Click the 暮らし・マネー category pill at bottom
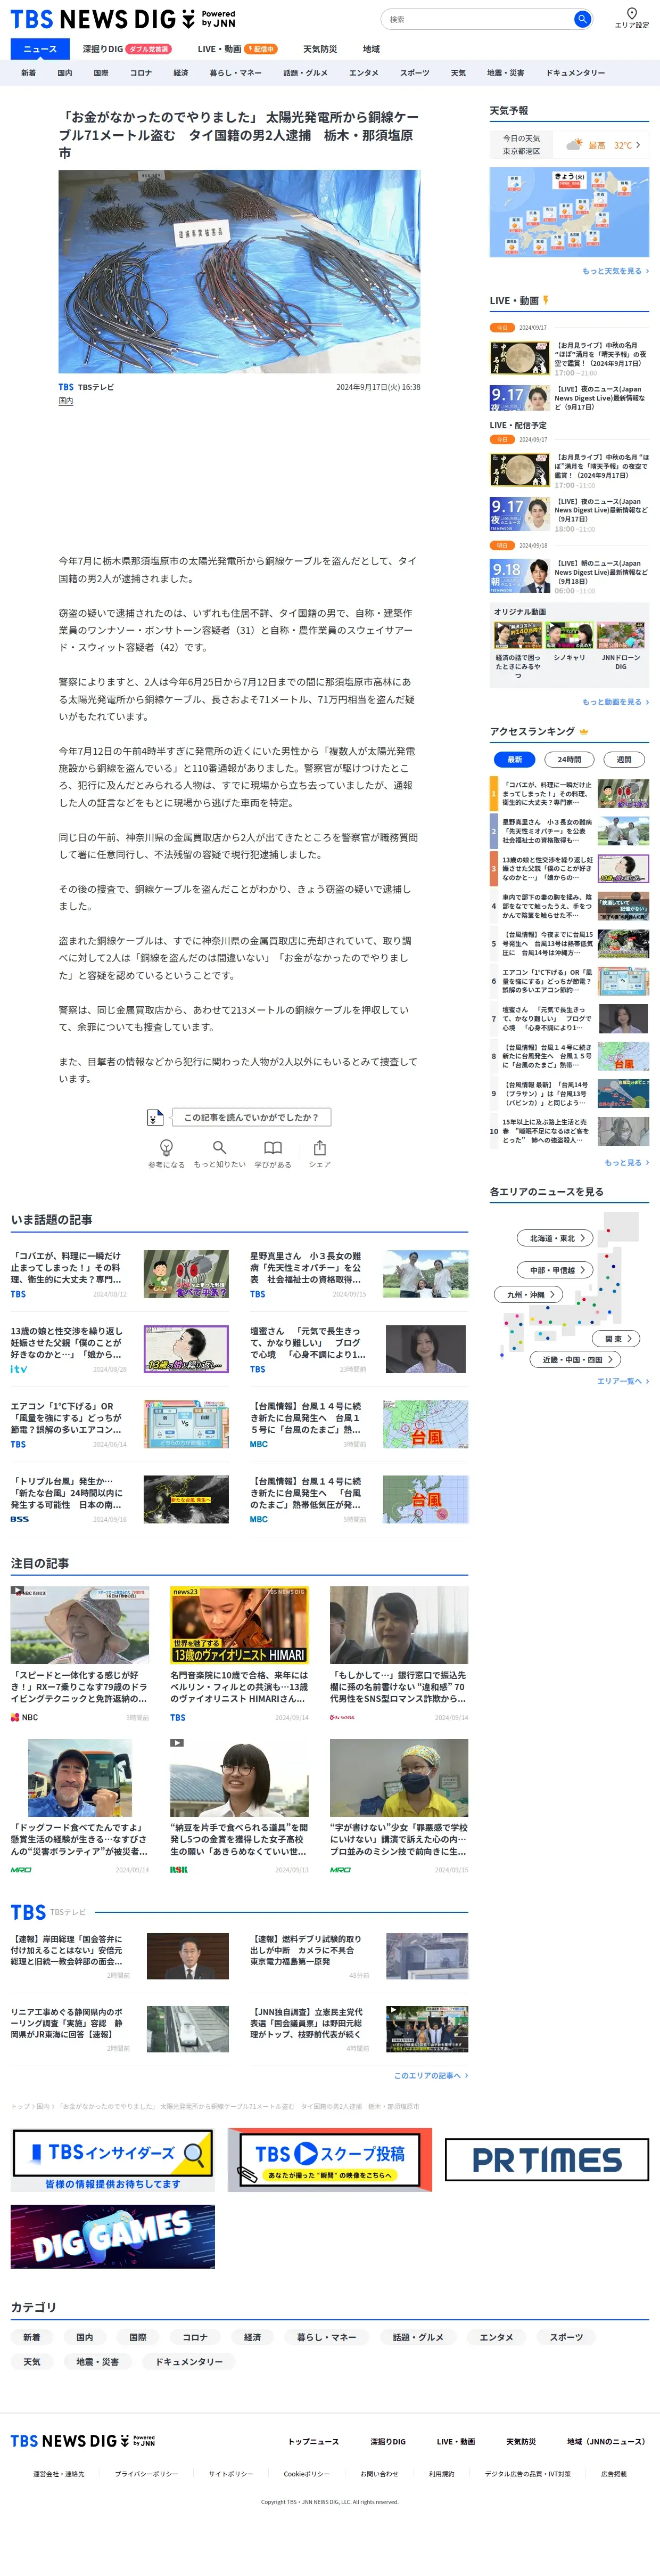Screen dimensions: 660x2576 (326, 2337)
